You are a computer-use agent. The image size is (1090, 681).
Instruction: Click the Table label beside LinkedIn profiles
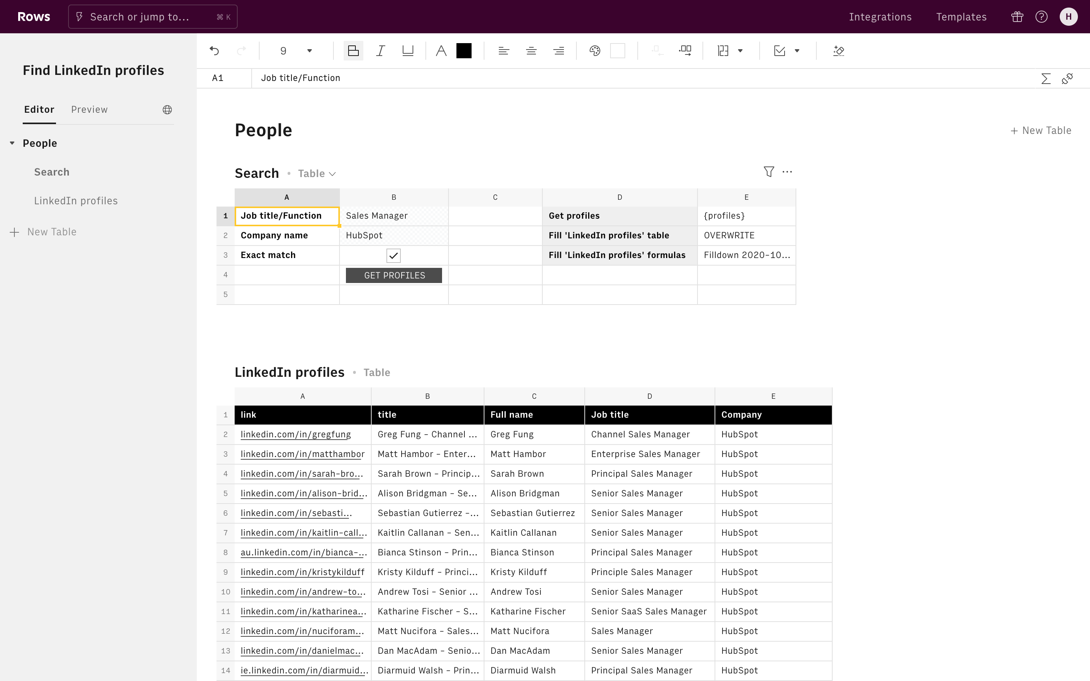pyautogui.click(x=377, y=373)
